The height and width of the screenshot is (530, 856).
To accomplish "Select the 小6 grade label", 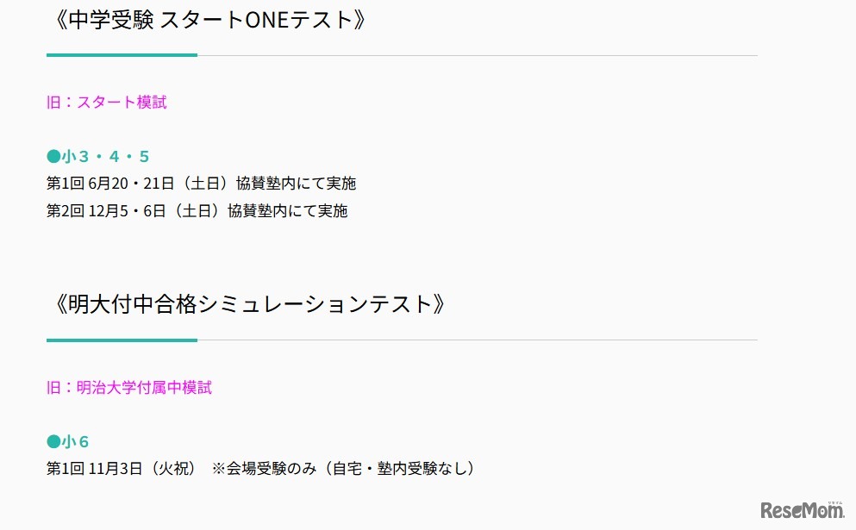I will click(x=76, y=442).
